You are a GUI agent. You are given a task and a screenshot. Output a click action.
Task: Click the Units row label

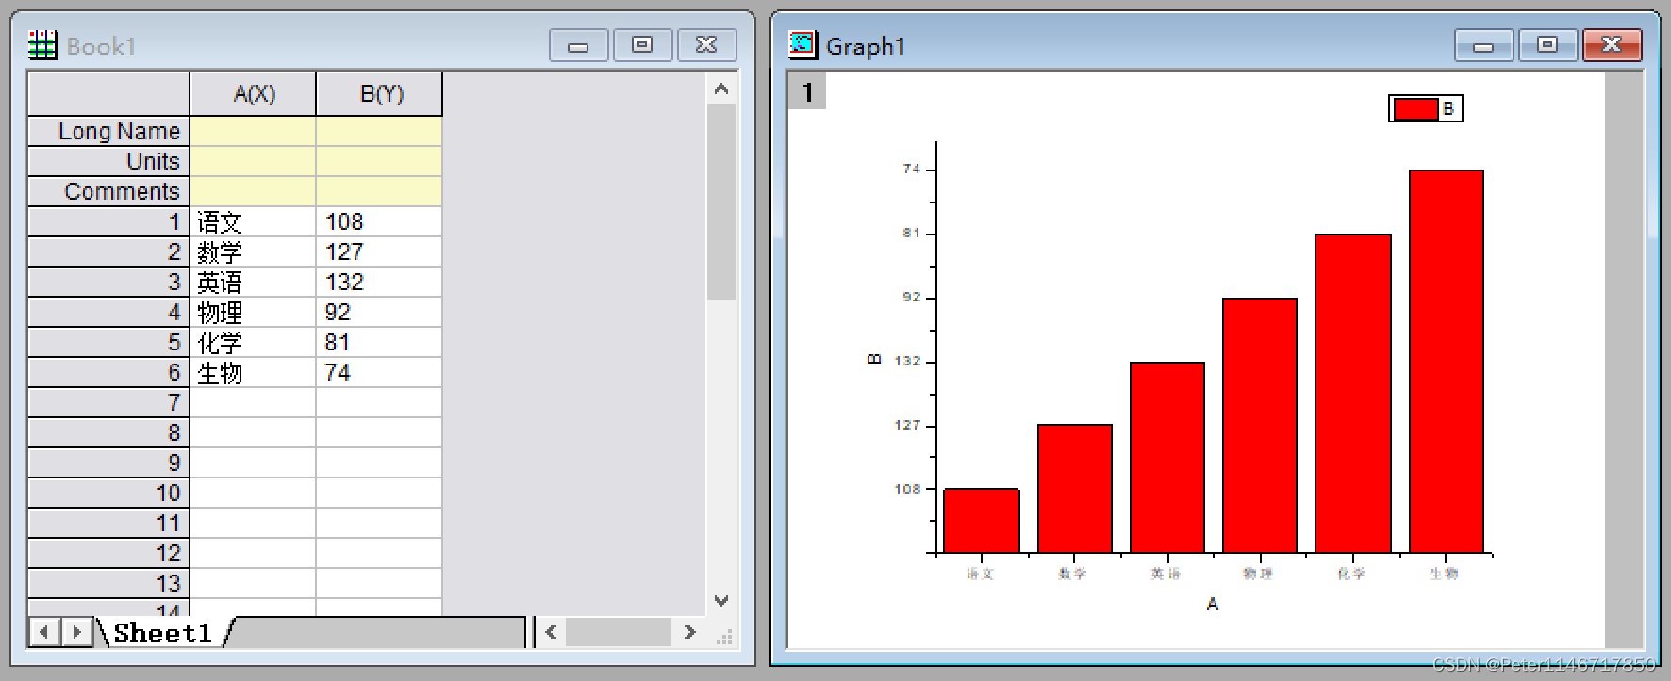click(x=109, y=161)
